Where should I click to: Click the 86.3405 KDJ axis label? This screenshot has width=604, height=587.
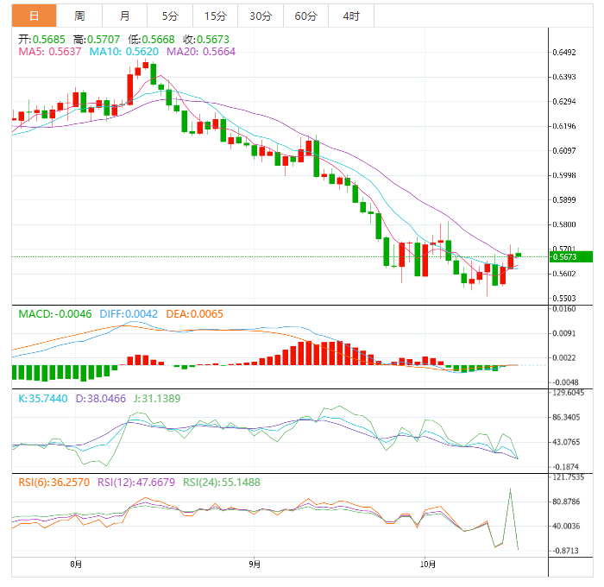(x=566, y=418)
